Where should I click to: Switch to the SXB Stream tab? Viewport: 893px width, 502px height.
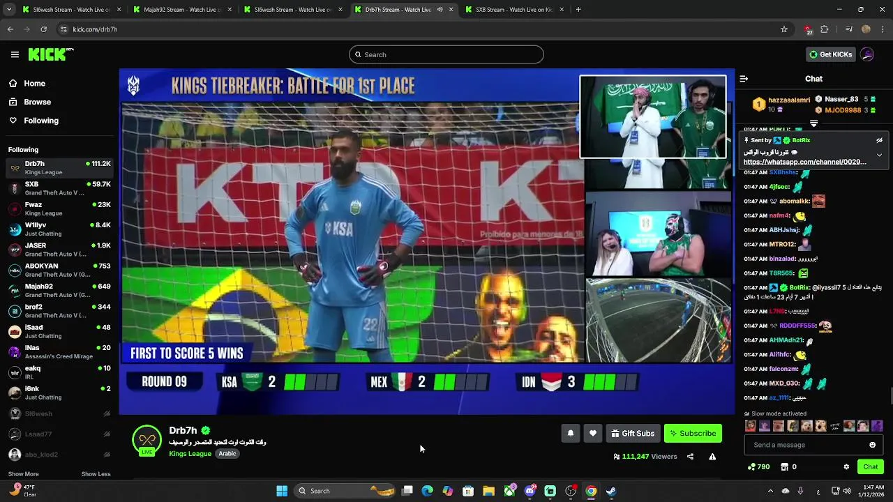[x=513, y=10]
